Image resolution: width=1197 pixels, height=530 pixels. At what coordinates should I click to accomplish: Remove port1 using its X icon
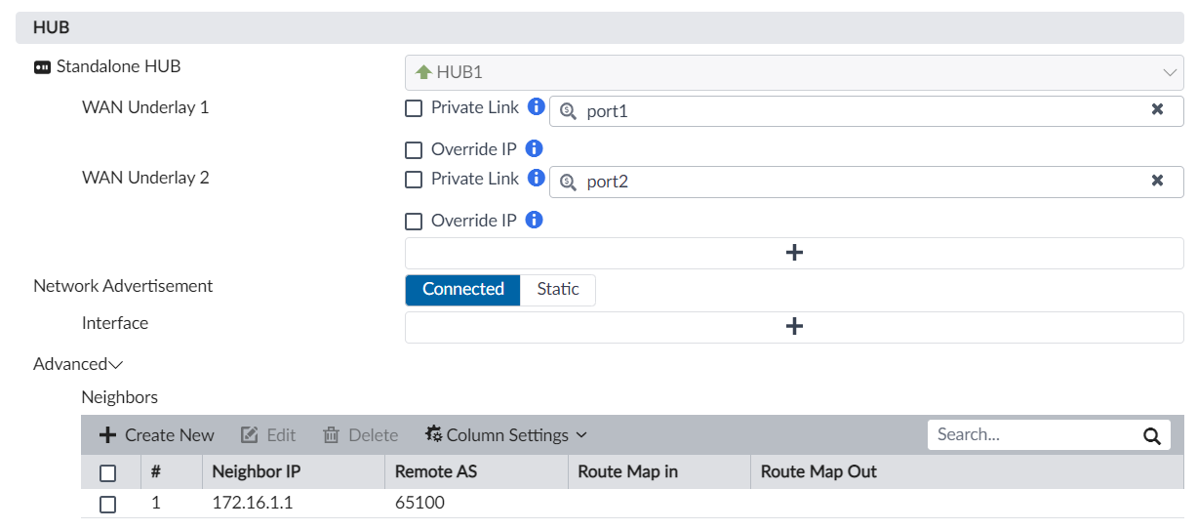tap(1157, 110)
